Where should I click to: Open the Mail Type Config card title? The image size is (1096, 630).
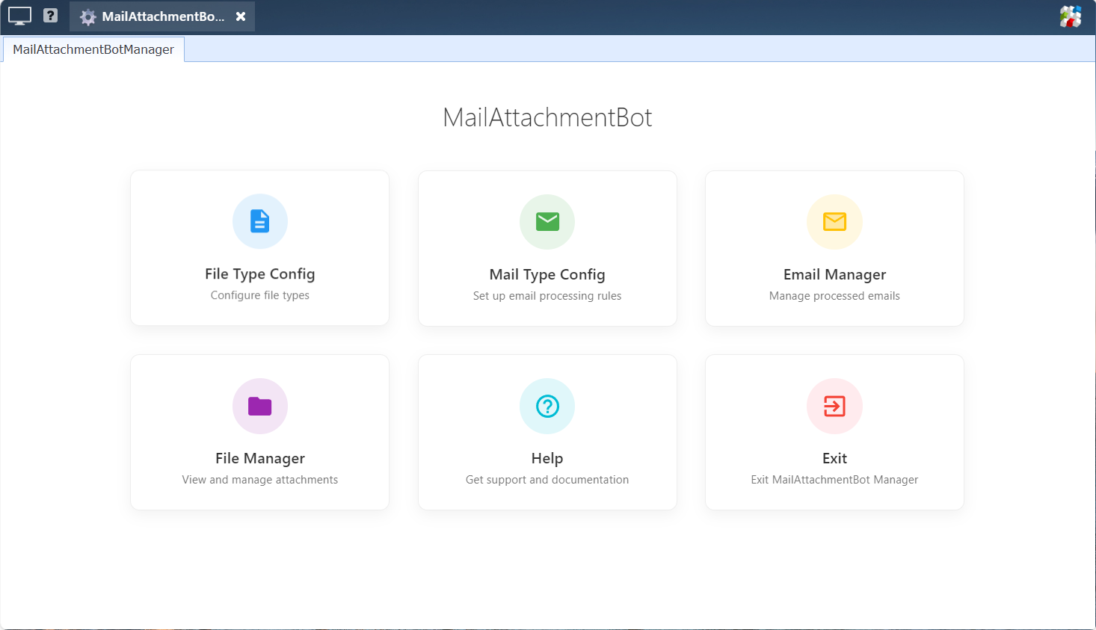pos(547,275)
